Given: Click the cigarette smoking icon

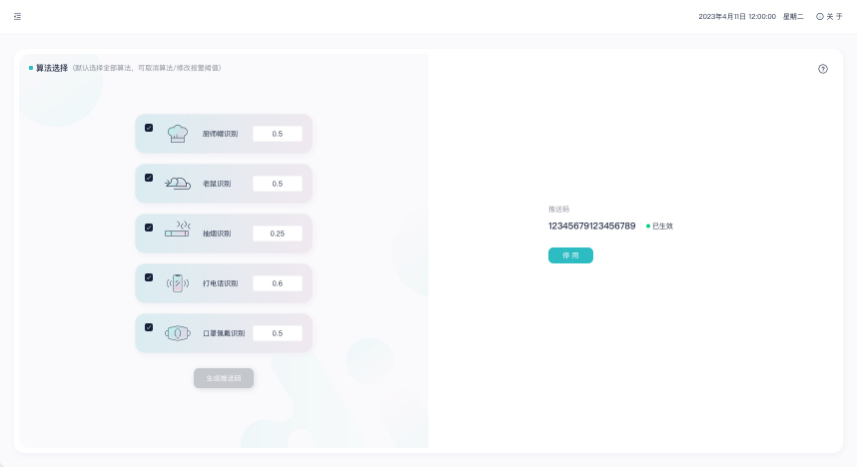Looking at the screenshot, I should (x=178, y=230).
